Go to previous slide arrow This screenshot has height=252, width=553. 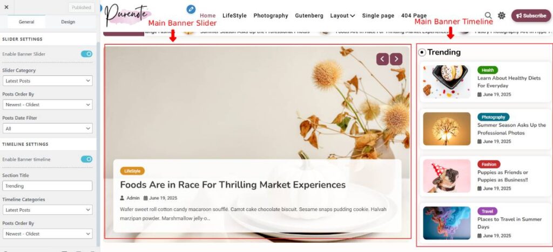click(x=382, y=59)
